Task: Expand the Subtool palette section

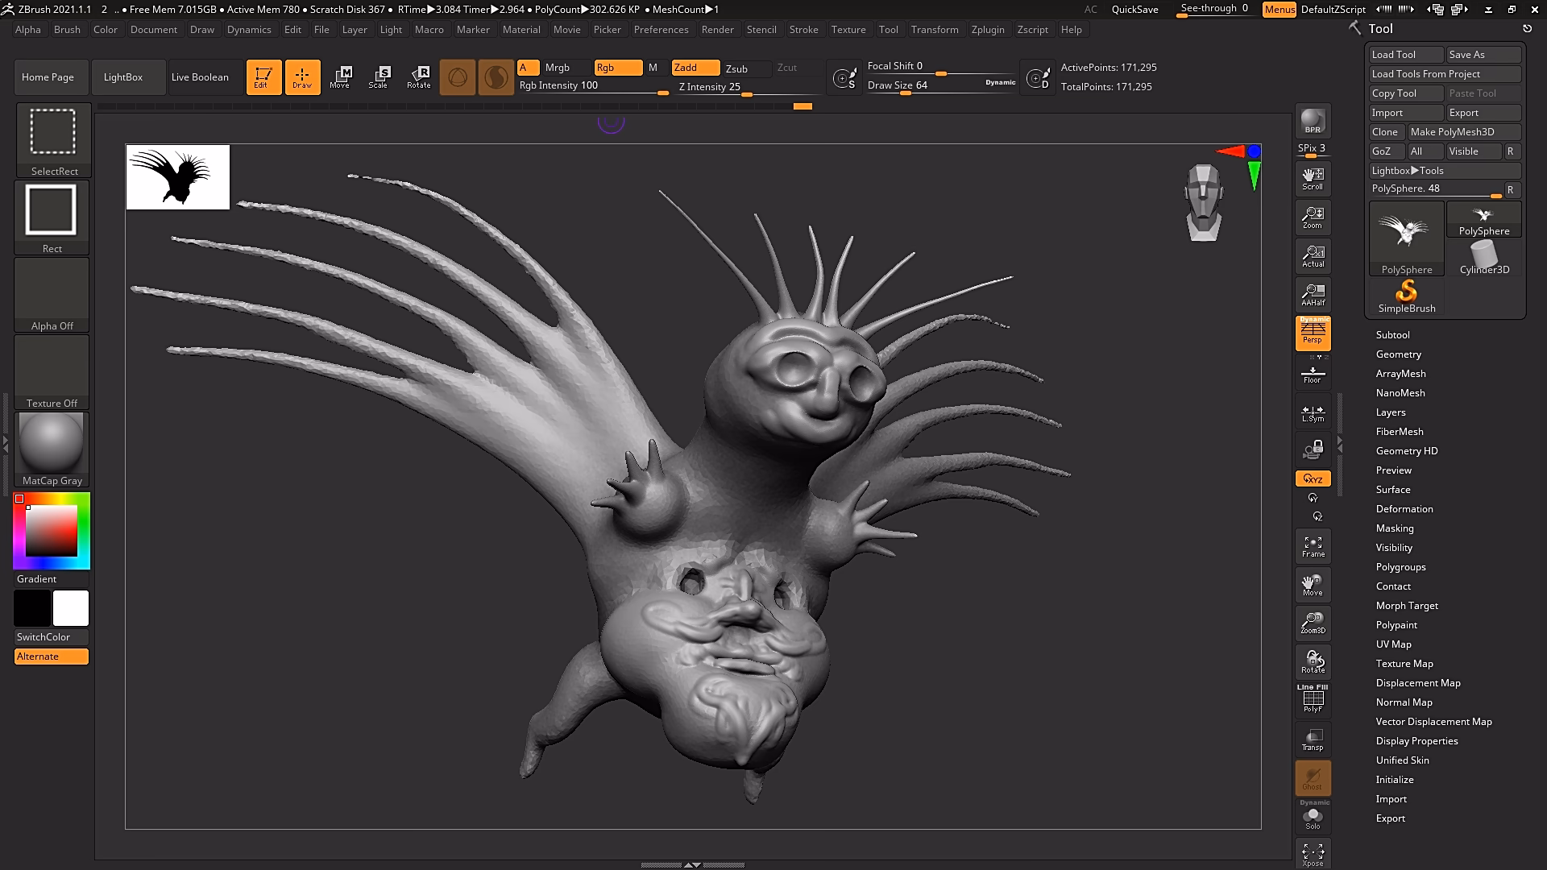Action: click(x=1392, y=335)
